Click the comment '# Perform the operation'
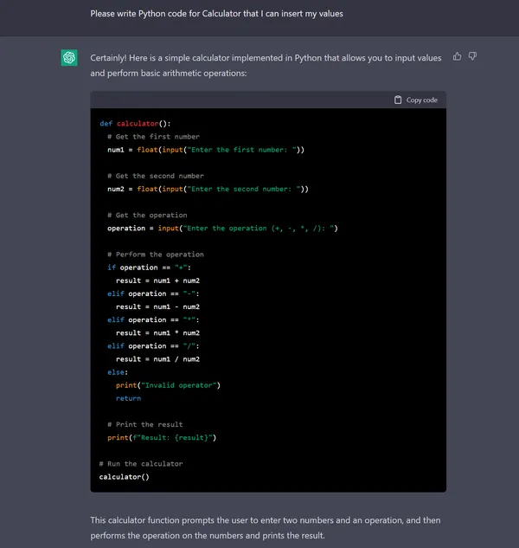Viewport: 519px width, 548px height. point(156,255)
